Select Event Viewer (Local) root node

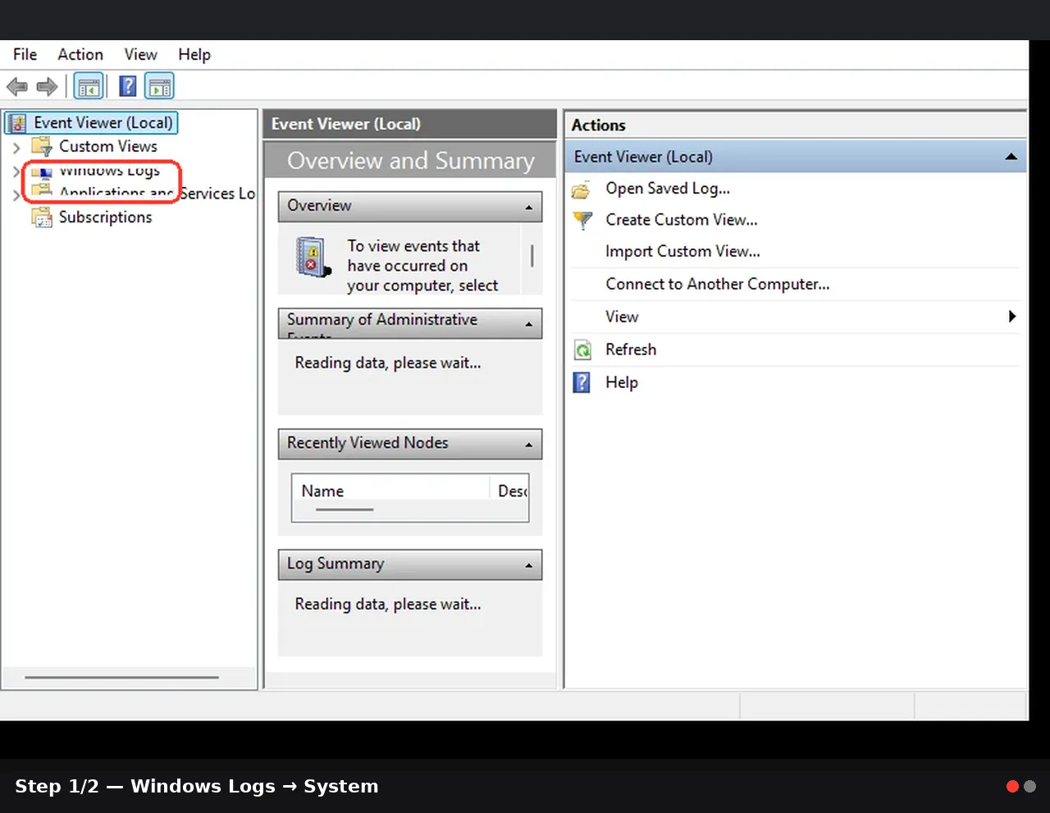(103, 122)
